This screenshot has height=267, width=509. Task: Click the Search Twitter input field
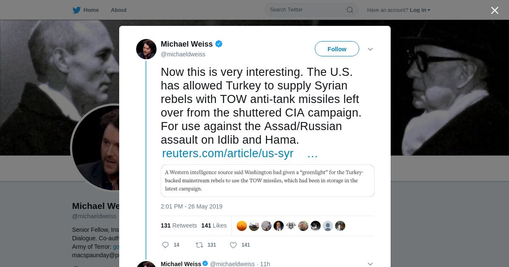click(x=305, y=10)
